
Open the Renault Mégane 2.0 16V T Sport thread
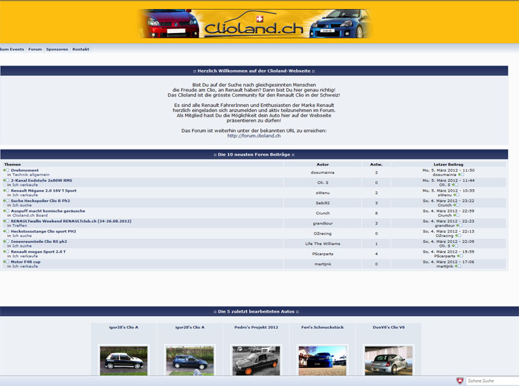coord(43,190)
